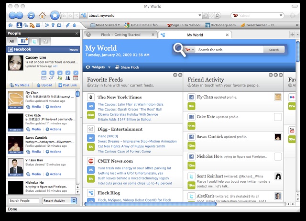Move Friend Activity widget left
Viewport: 306px width, 221px height.
[271, 75]
